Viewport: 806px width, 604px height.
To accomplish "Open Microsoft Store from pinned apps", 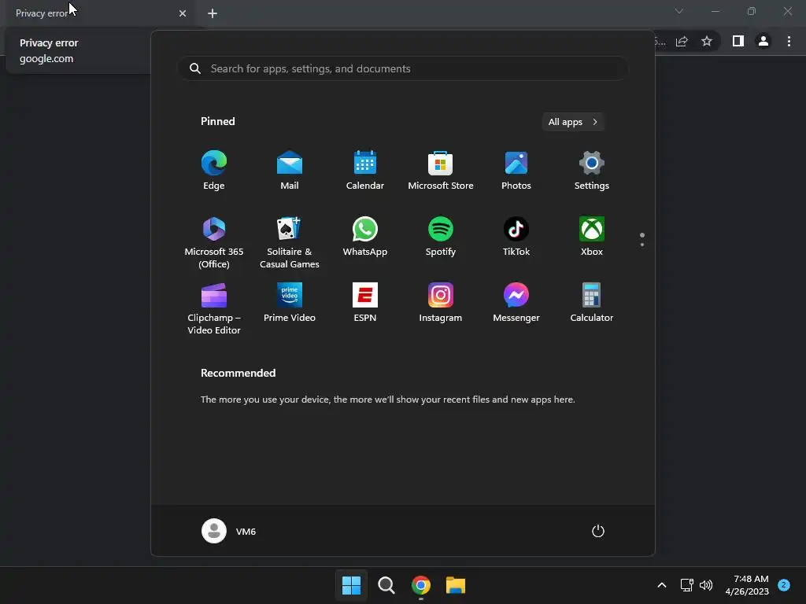I will 441,170.
